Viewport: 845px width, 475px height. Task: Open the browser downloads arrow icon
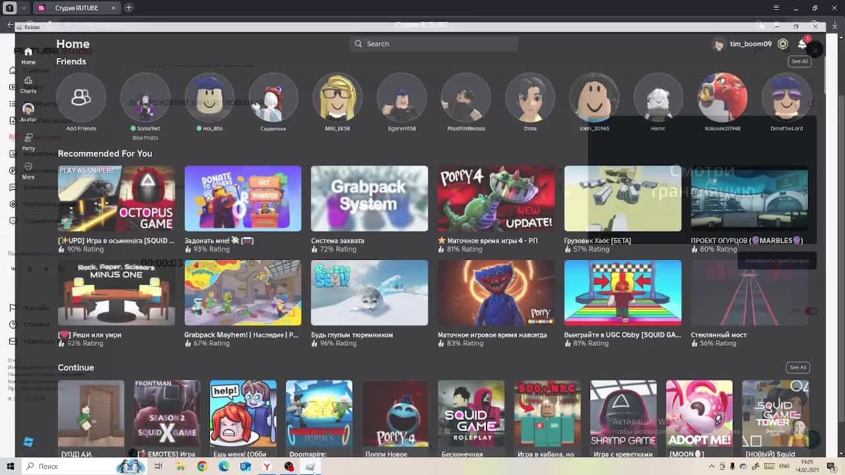[834, 25]
